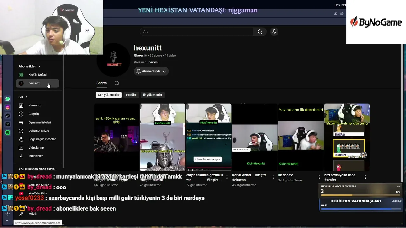Open Instagram from the browser sidebar
The width and height of the screenshot is (406, 228).
[x=8, y=107]
